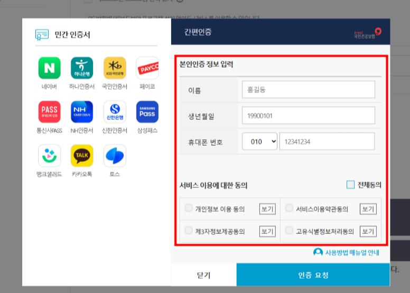Screen dimensions: 410x293
Task: Select the 통신사PASS icon
Action: point(50,112)
